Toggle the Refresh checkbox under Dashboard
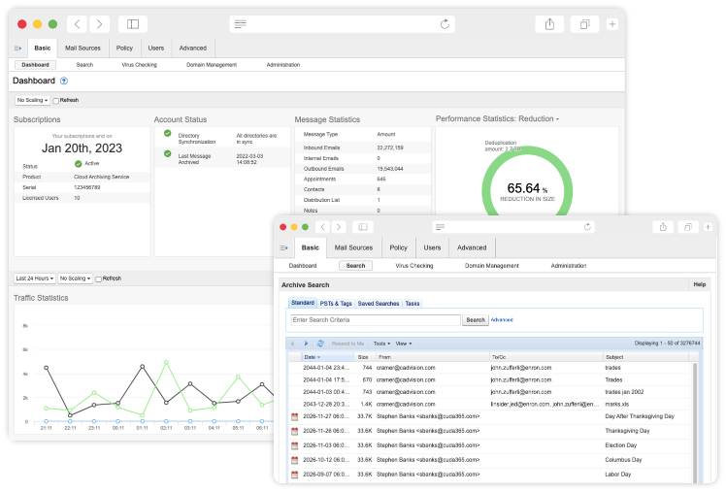726x492 pixels. [x=55, y=100]
